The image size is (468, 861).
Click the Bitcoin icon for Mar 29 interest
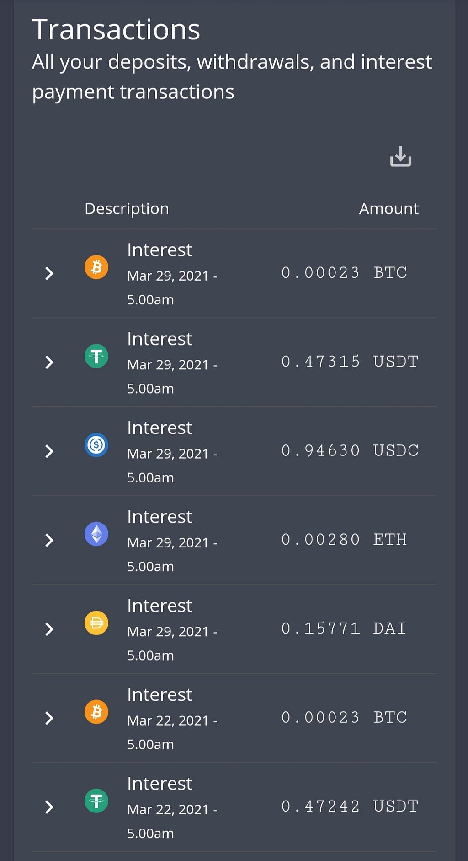tap(96, 267)
